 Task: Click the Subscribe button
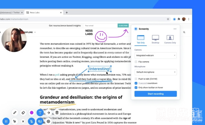(123, 26)
